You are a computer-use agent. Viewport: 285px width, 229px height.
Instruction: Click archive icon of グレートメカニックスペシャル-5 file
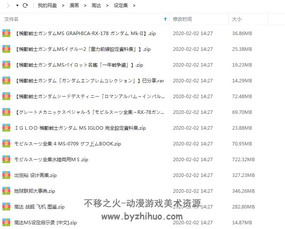pyautogui.click(x=6, y=112)
